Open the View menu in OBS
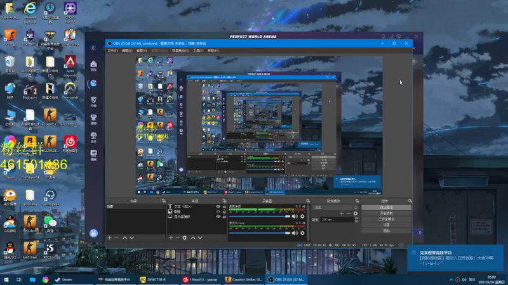508x285 pixels. [x=142, y=51]
